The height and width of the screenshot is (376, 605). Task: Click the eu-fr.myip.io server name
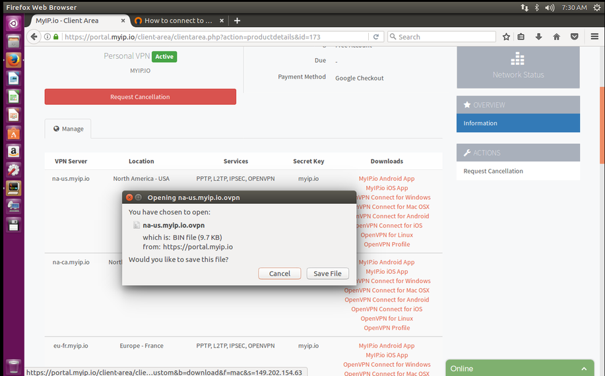pyautogui.click(x=71, y=346)
